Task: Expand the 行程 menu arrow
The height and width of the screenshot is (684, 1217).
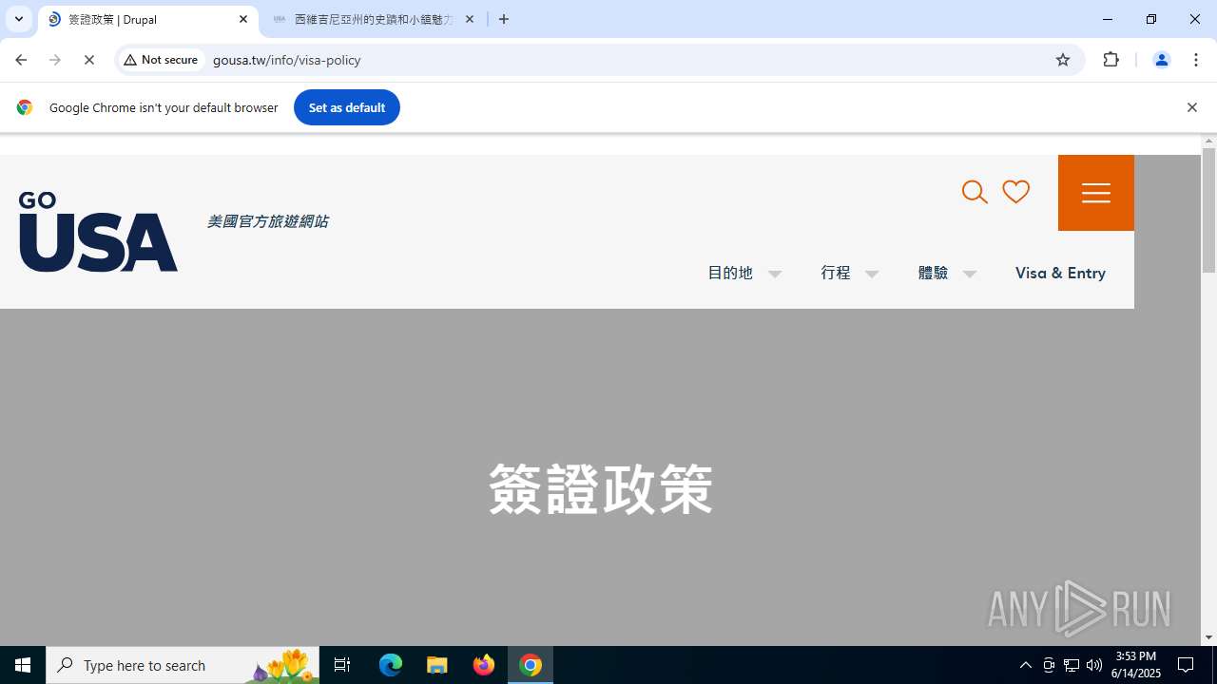Action: [x=872, y=274]
